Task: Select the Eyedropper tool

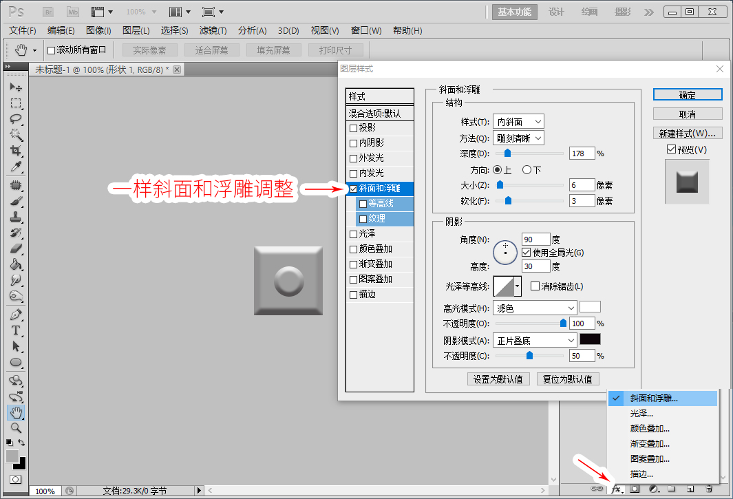Action: [x=16, y=167]
